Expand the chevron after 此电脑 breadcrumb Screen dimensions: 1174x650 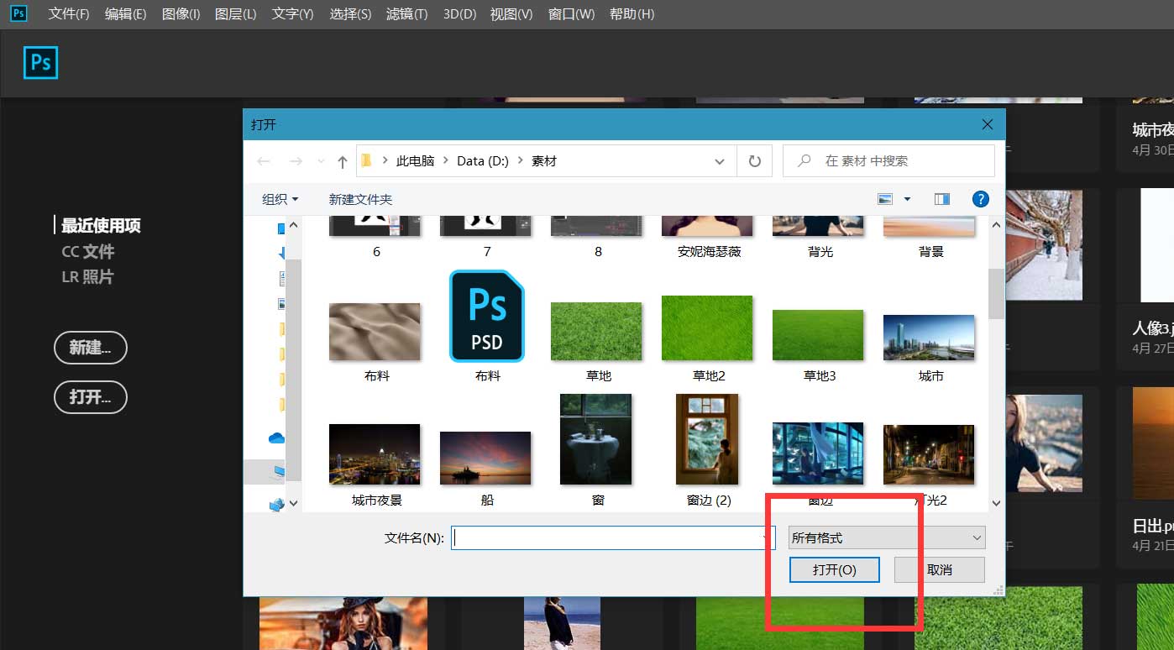(445, 161)
